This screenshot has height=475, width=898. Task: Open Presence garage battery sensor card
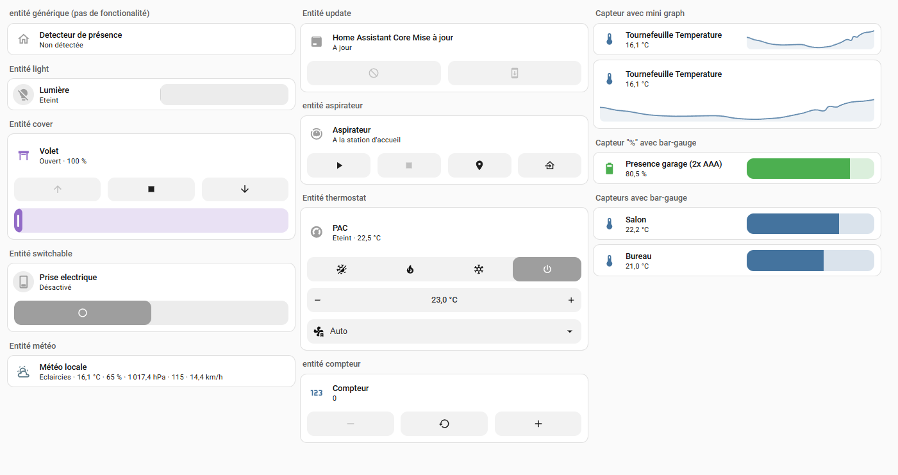(x=673, y=168)
